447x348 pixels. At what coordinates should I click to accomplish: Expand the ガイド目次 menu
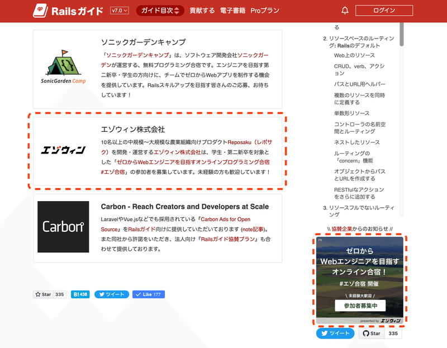[160, 11]
